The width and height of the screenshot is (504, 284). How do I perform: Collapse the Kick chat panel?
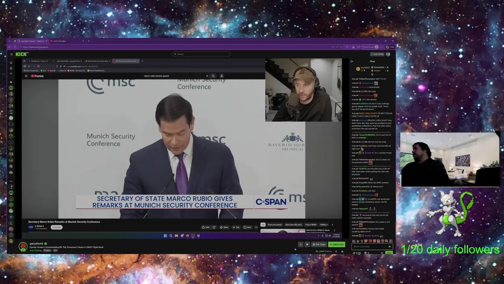tap(352, 62)
